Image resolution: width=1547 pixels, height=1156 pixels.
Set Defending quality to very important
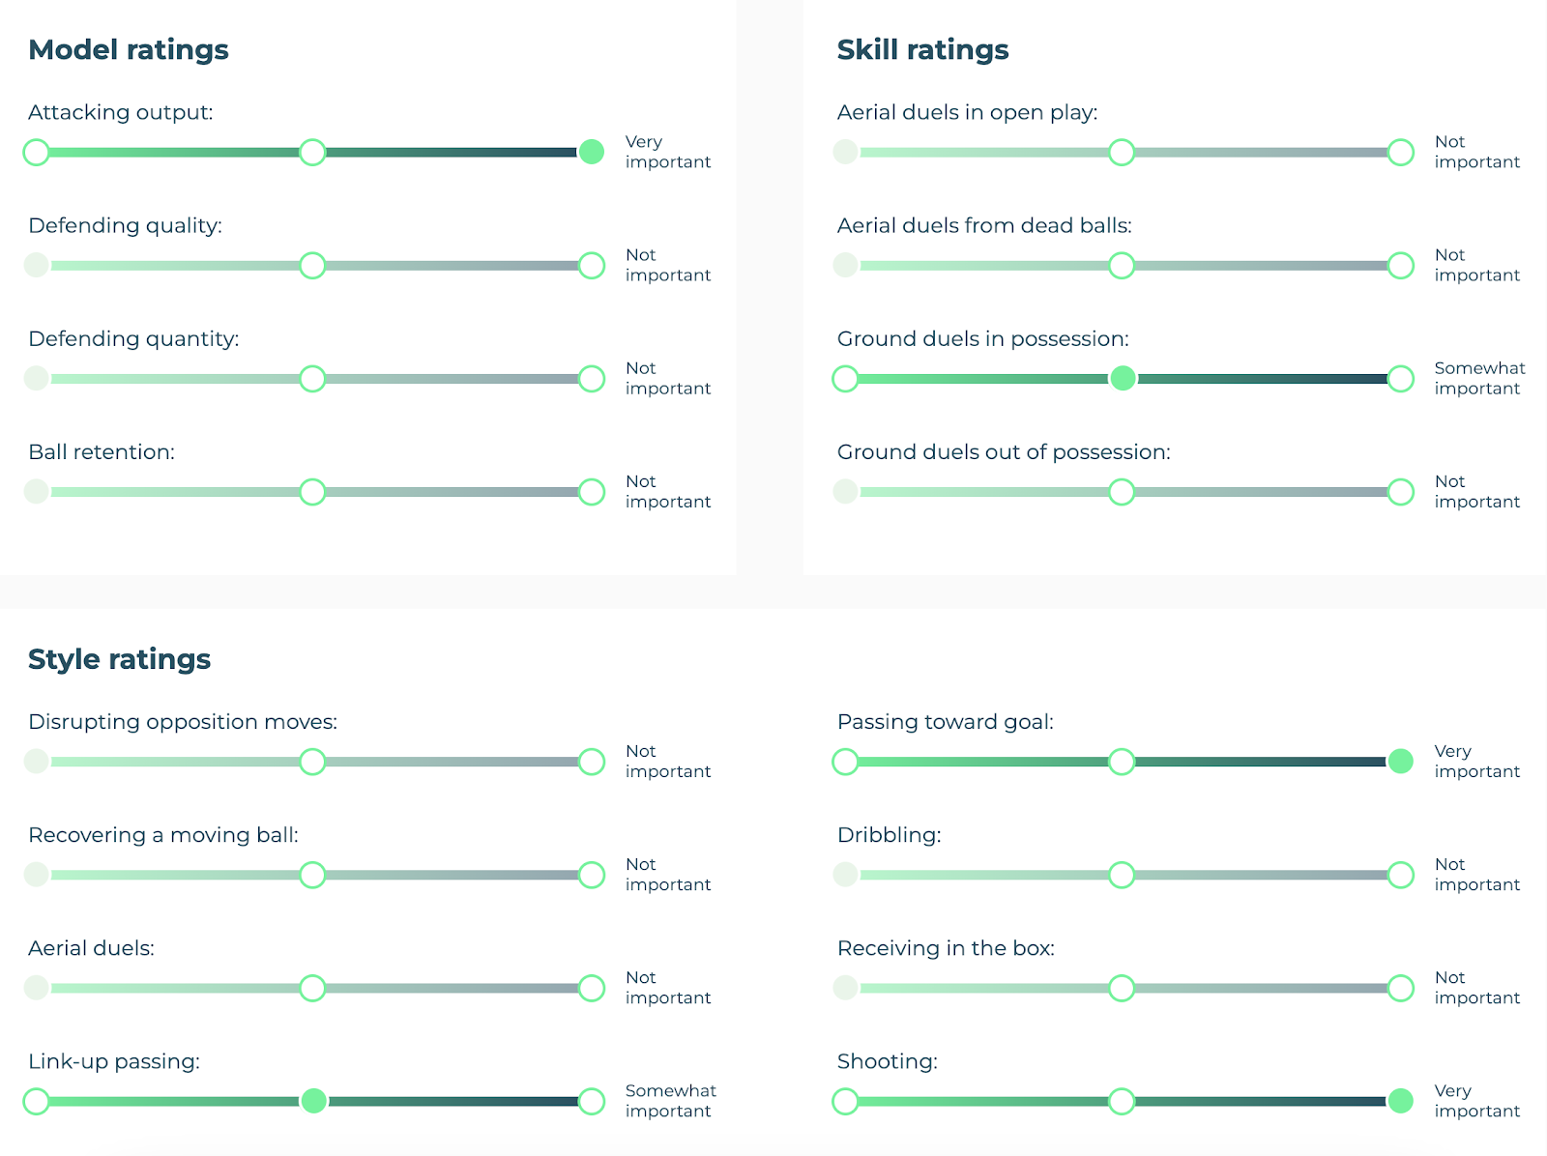coord(592,265)
